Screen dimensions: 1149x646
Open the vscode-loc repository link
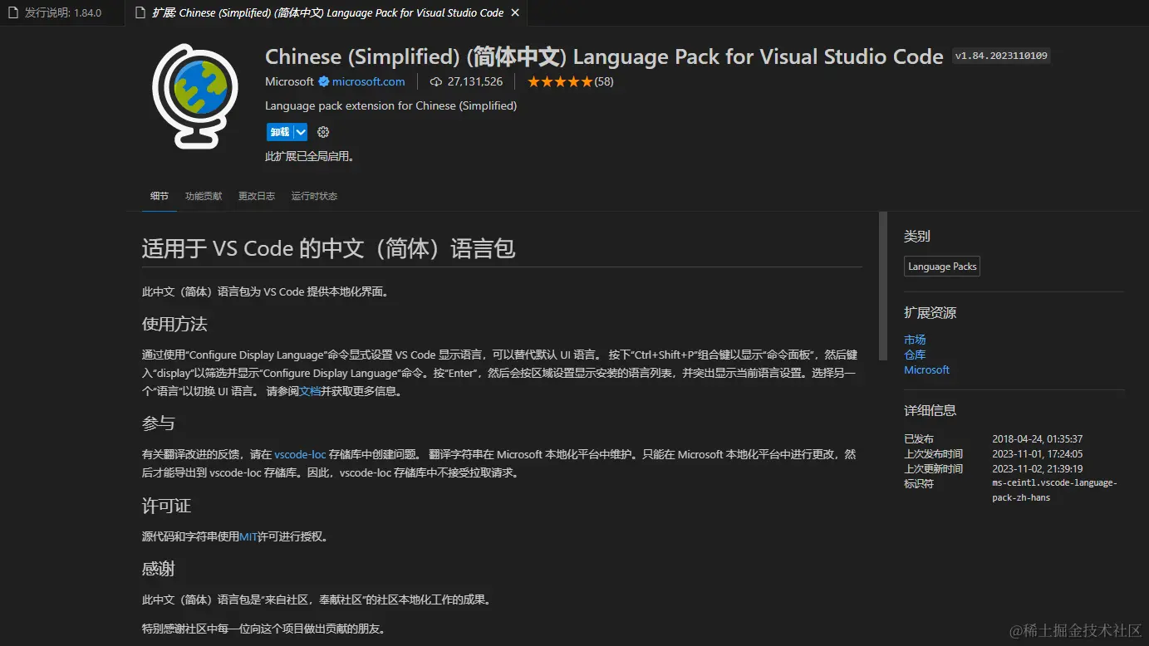[300, 454]
